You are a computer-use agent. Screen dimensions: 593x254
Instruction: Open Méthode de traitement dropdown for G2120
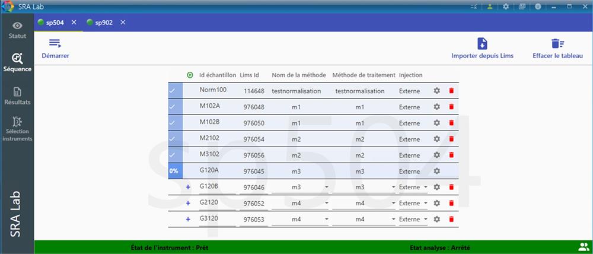tap(393, 203)
